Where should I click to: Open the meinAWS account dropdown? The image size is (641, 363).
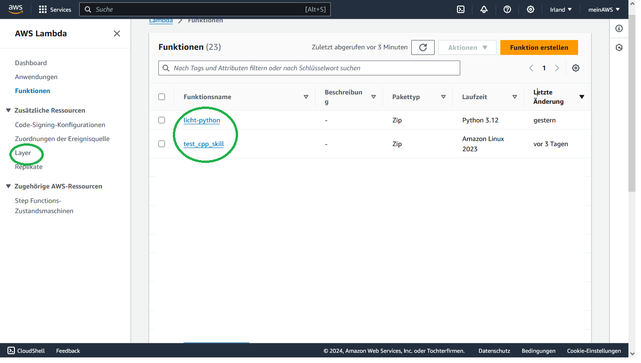604,9
